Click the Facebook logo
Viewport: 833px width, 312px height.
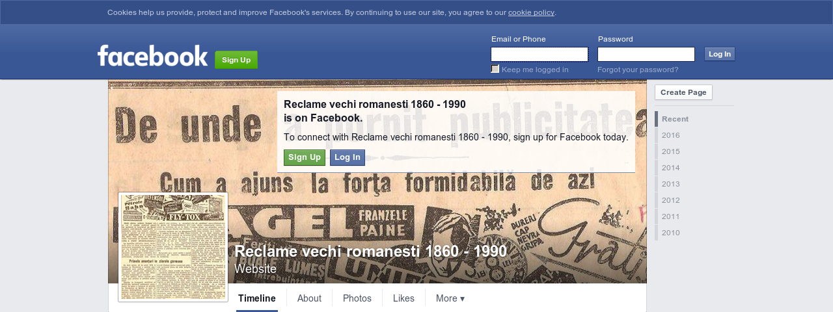coord(152,56)
